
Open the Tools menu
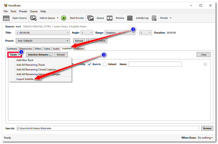tap(13, 11)
